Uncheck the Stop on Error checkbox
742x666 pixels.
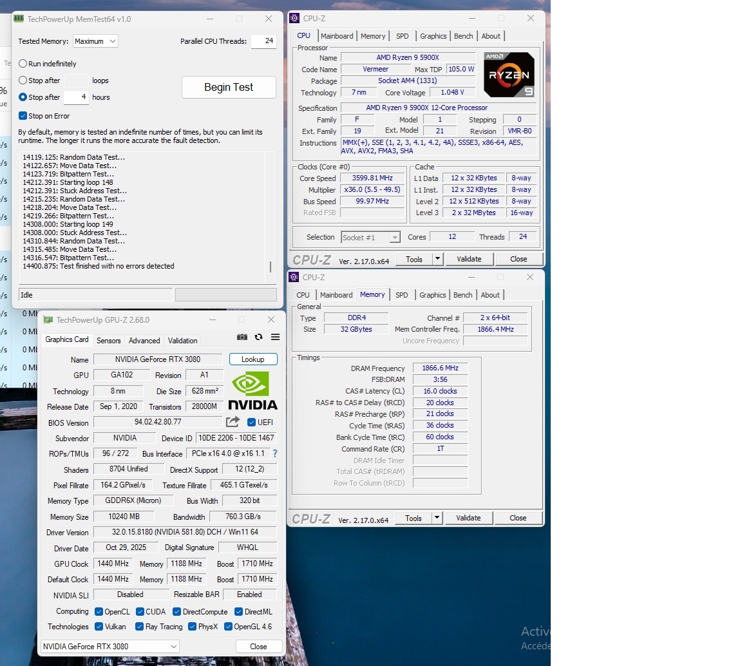[23, 116]
